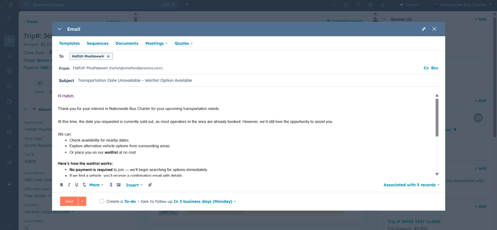
Task: Open the Settings gear icon
Action: [x=370, y=5]
